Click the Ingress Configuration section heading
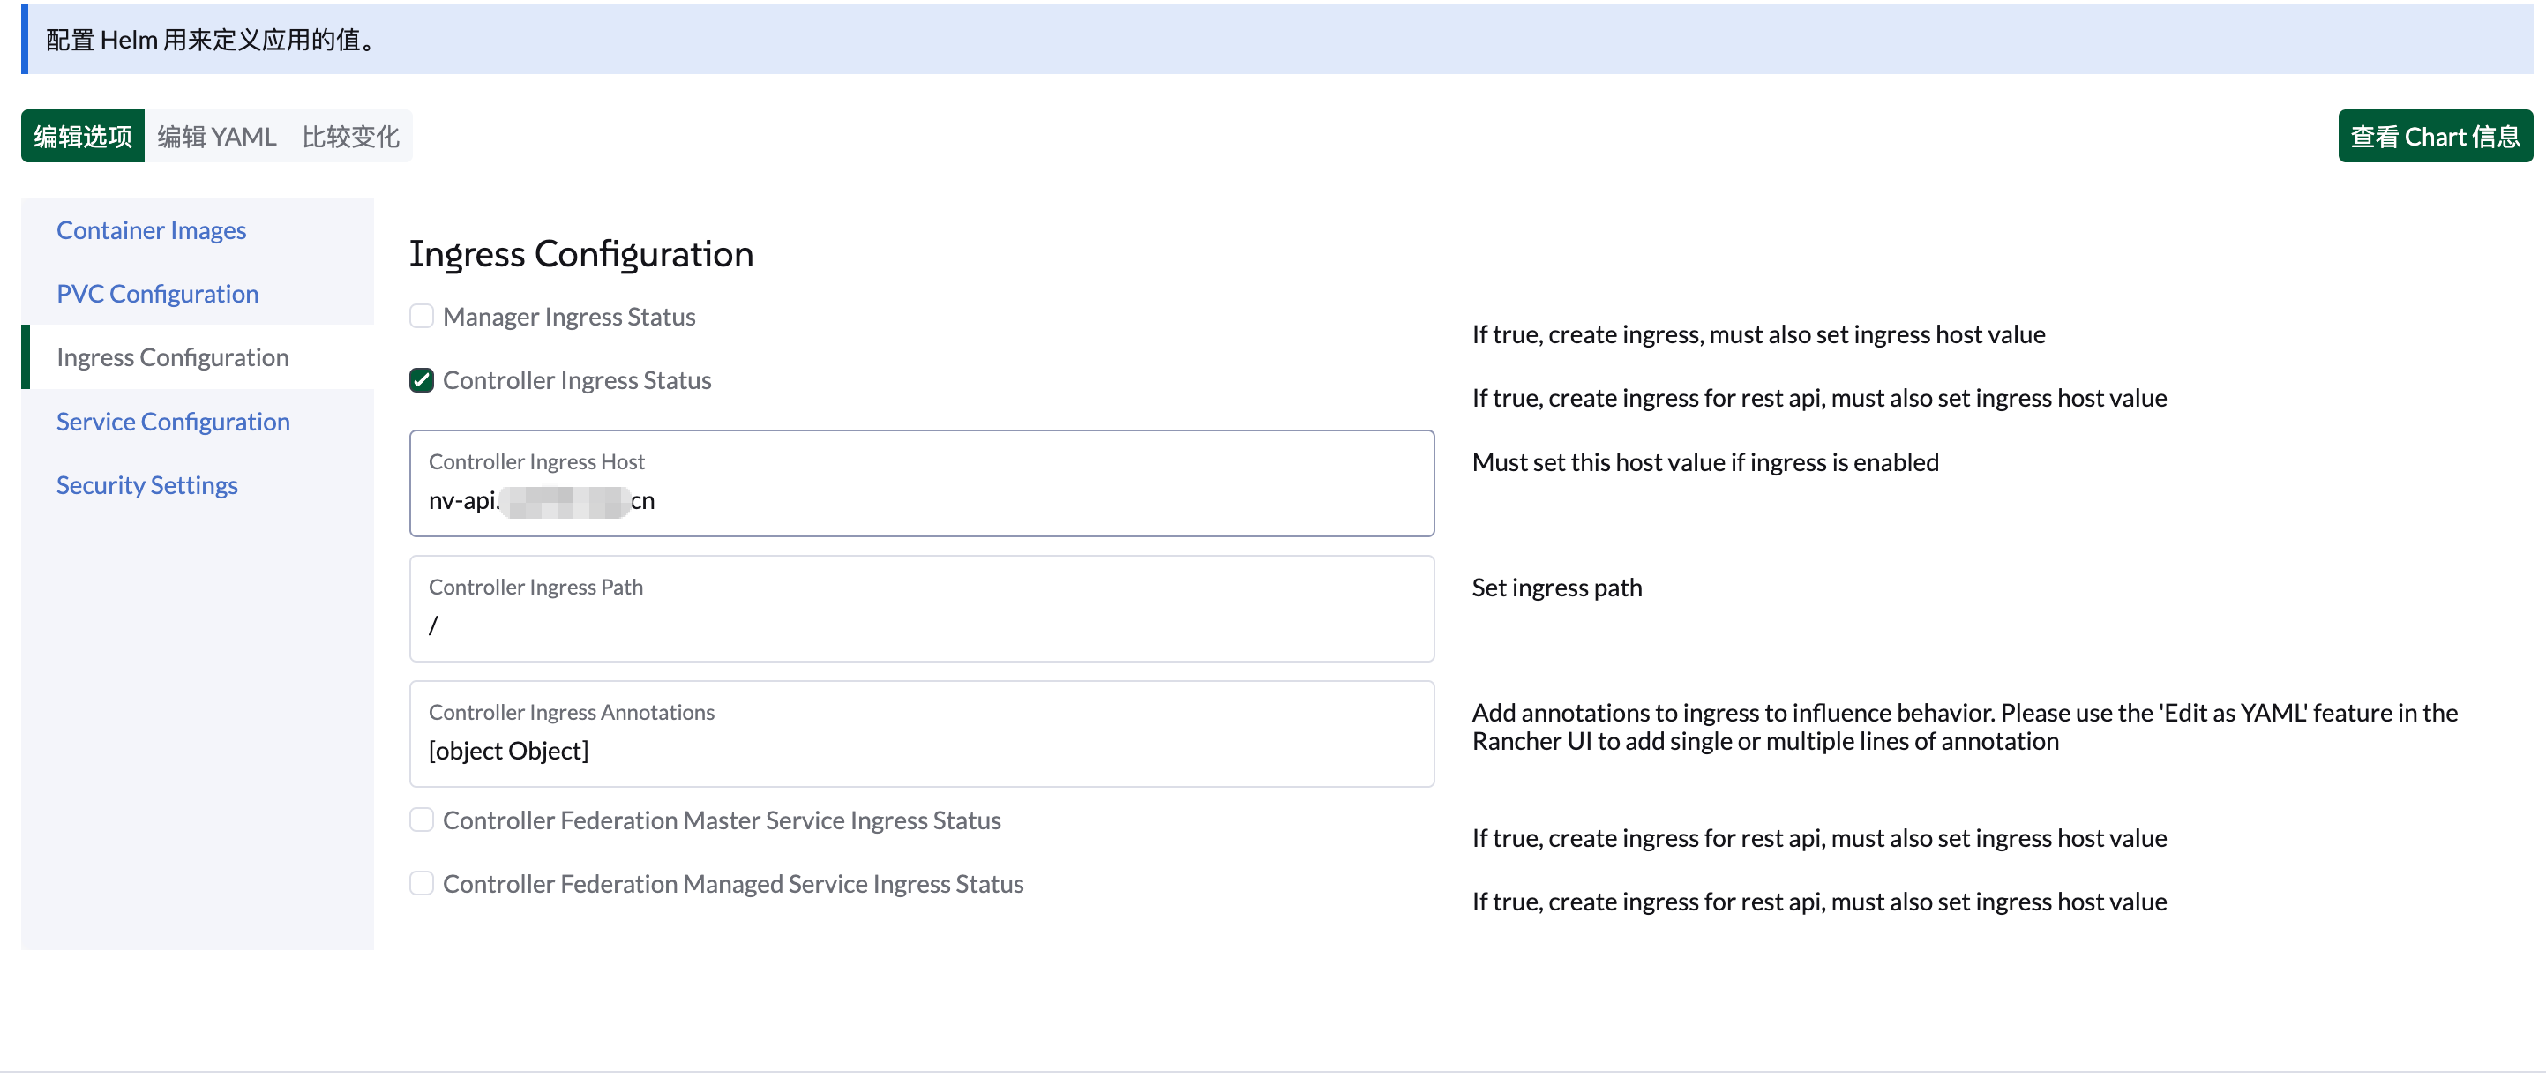The height and width of the screenshot is (1078, 2546). 581,254
